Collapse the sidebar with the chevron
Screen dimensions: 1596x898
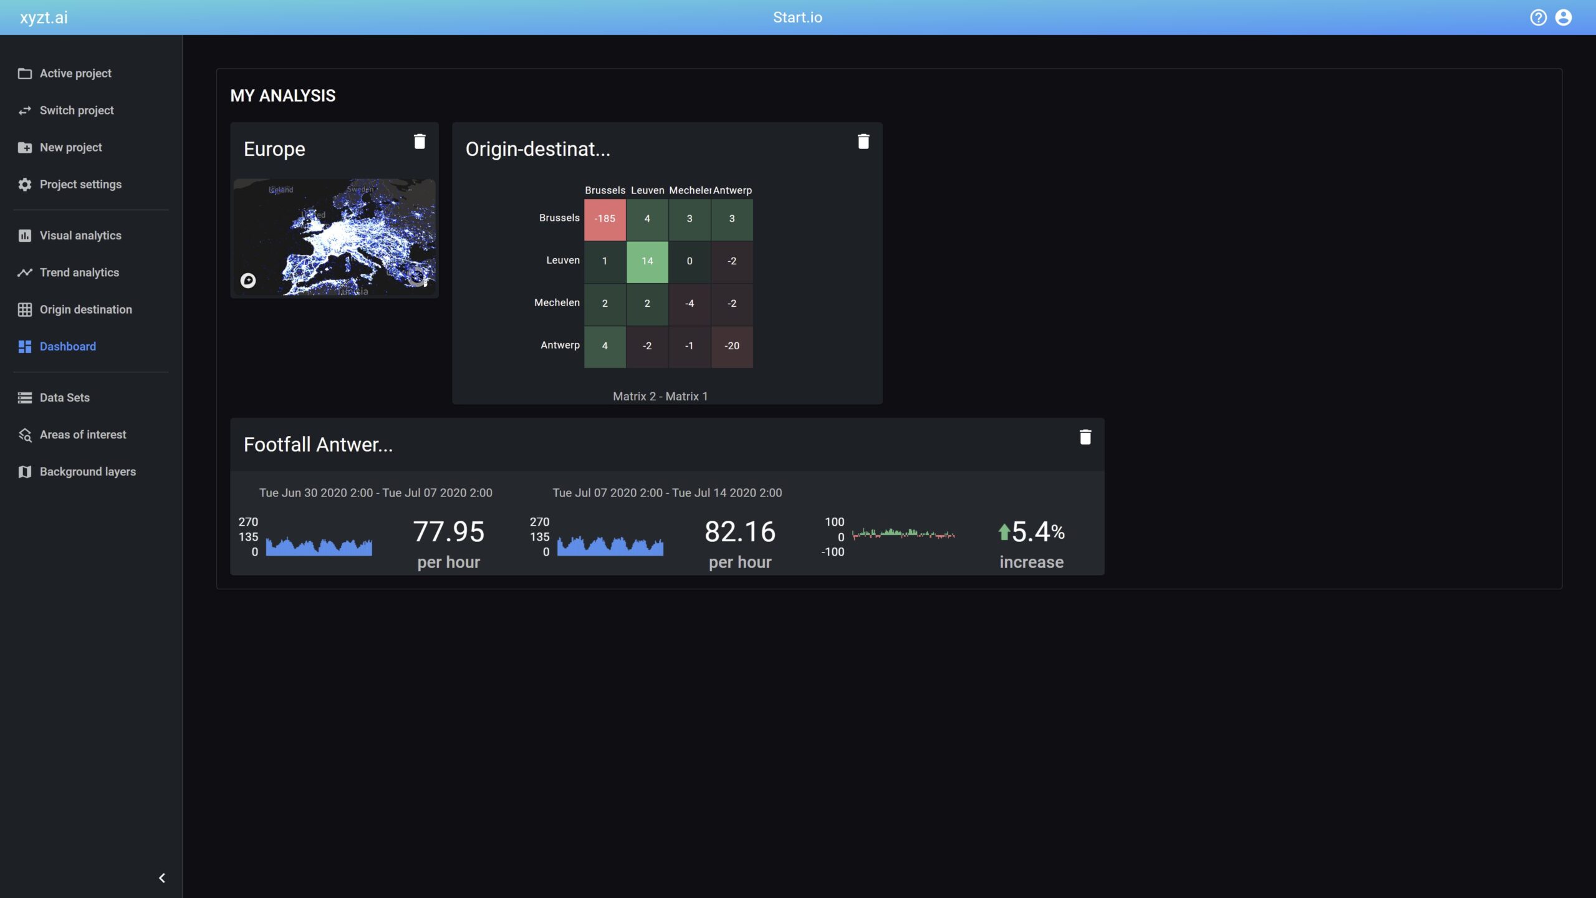[x=162, y=878]
